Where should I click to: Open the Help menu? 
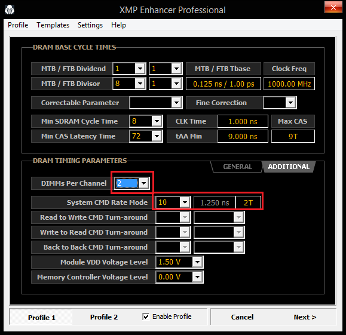(x=118, y=25)
